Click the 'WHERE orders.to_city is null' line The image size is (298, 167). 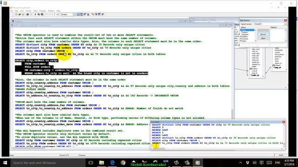pos(86,73)
